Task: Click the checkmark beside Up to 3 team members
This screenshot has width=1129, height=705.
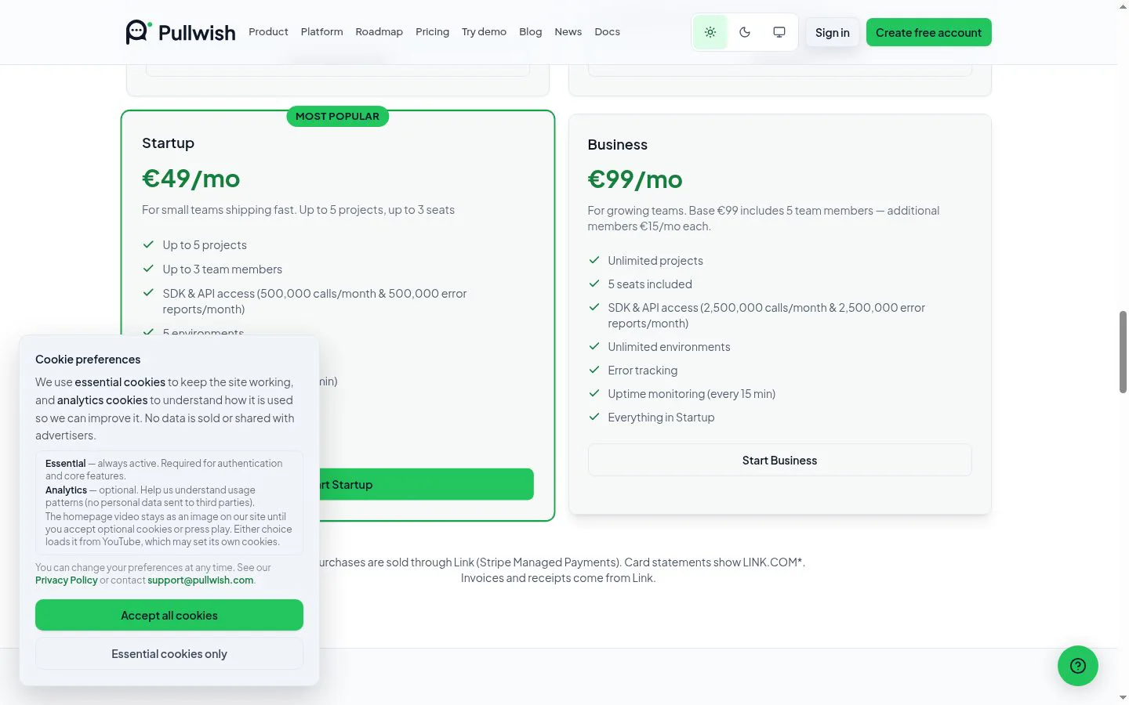Action: click(148, 269)
